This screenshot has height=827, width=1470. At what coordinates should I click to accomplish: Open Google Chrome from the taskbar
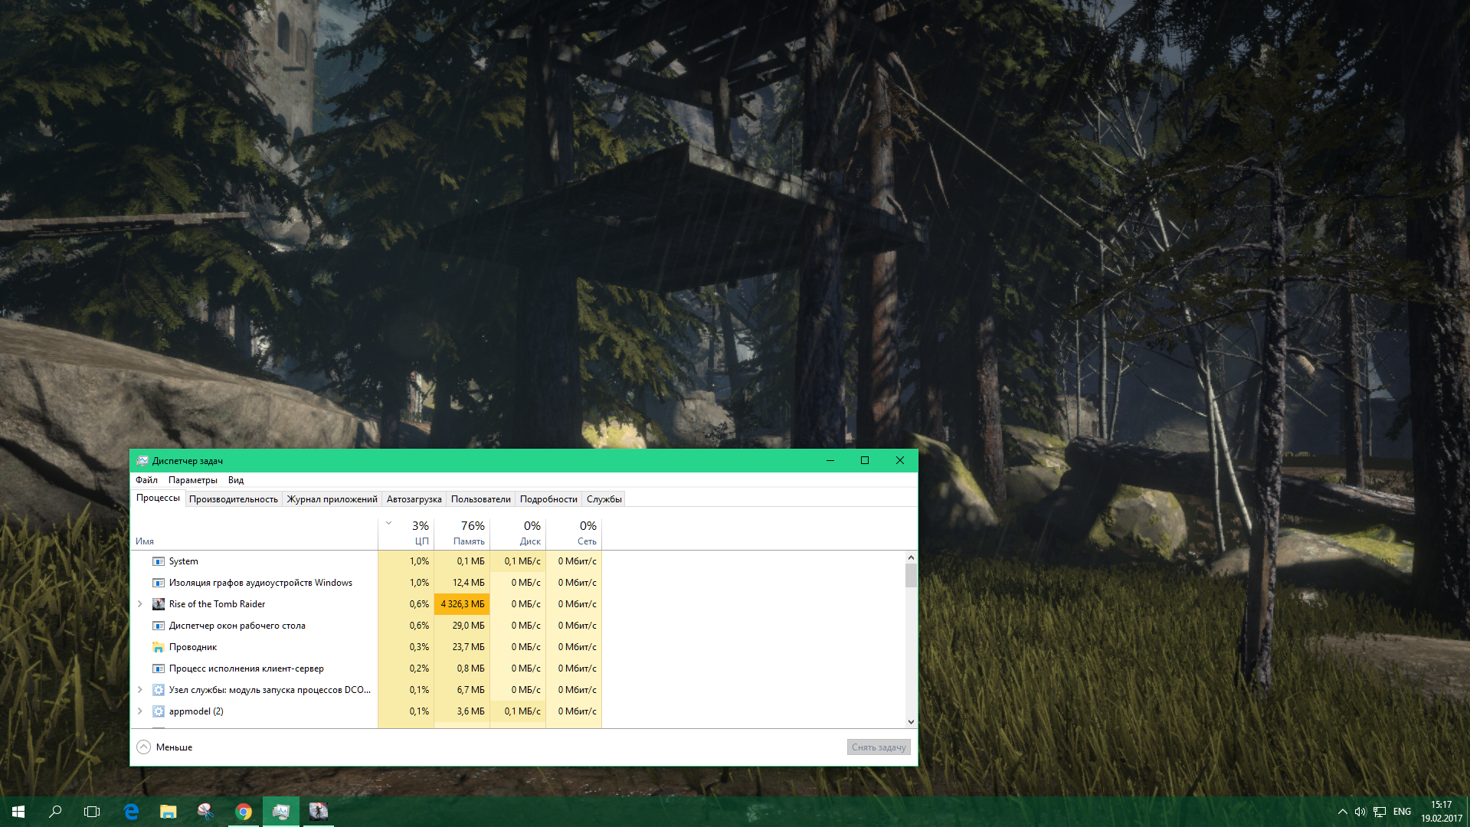tap(244, 812)
